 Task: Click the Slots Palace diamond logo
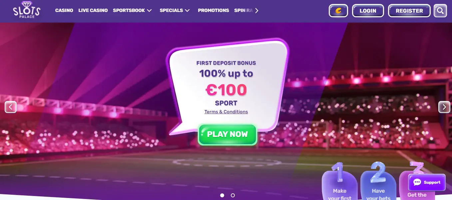27,9
